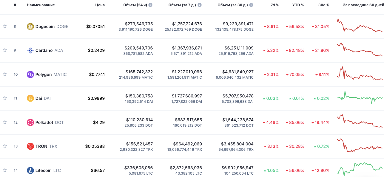Click the Dogecoin coin logo icon
This screenshot has height=177, width=384.
30,27
